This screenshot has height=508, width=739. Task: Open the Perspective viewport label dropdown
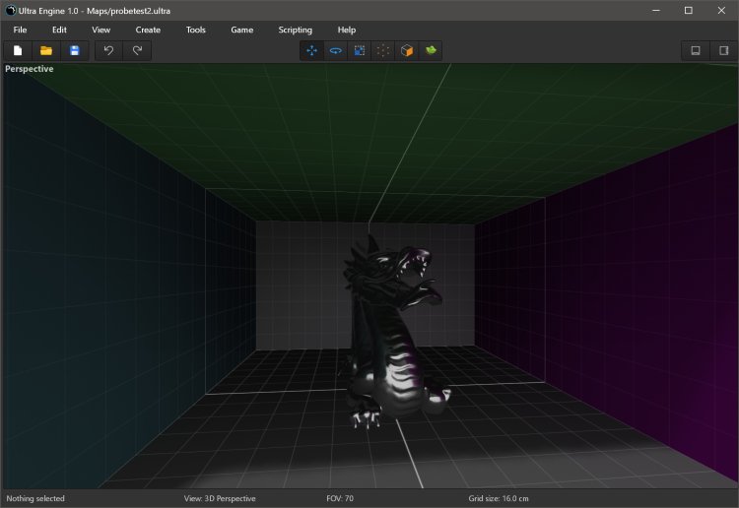30,69
